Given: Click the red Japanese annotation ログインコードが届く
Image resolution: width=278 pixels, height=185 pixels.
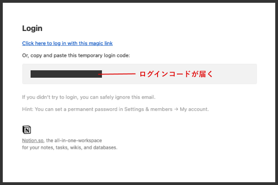Looking at the screenshot, I should (x=176, y=74).
